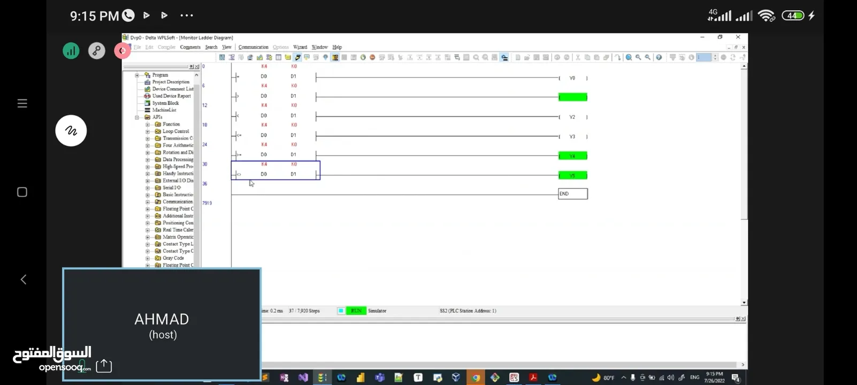Open Microsoft Teams from the taskbar
This screenshot has width=857, height=385.
click(380, 378)
